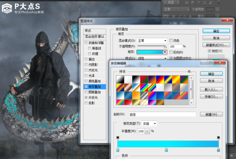
Task: Open the gradient picker dropdown arrow
Action: [165, 52]
